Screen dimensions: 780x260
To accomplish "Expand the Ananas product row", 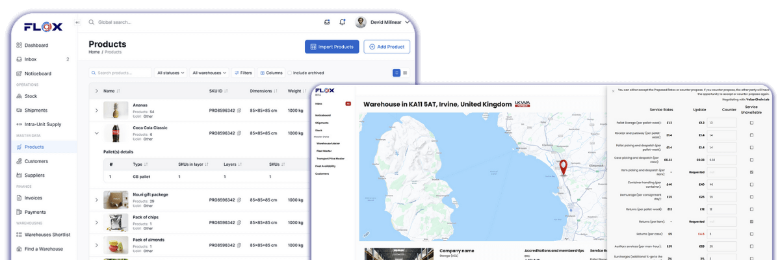I will (97, 110).
